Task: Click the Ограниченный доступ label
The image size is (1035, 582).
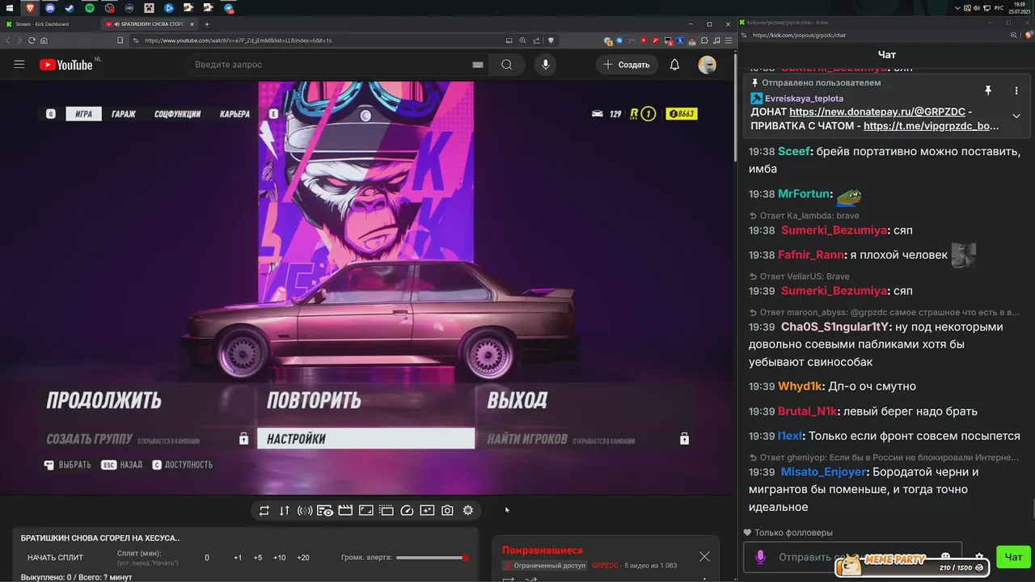Action: click(x=546, y=565)
